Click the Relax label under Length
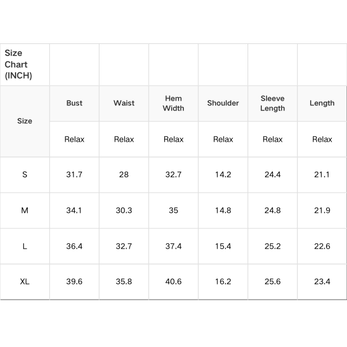This screenshot has width=347, height=347. click(322, 139)
